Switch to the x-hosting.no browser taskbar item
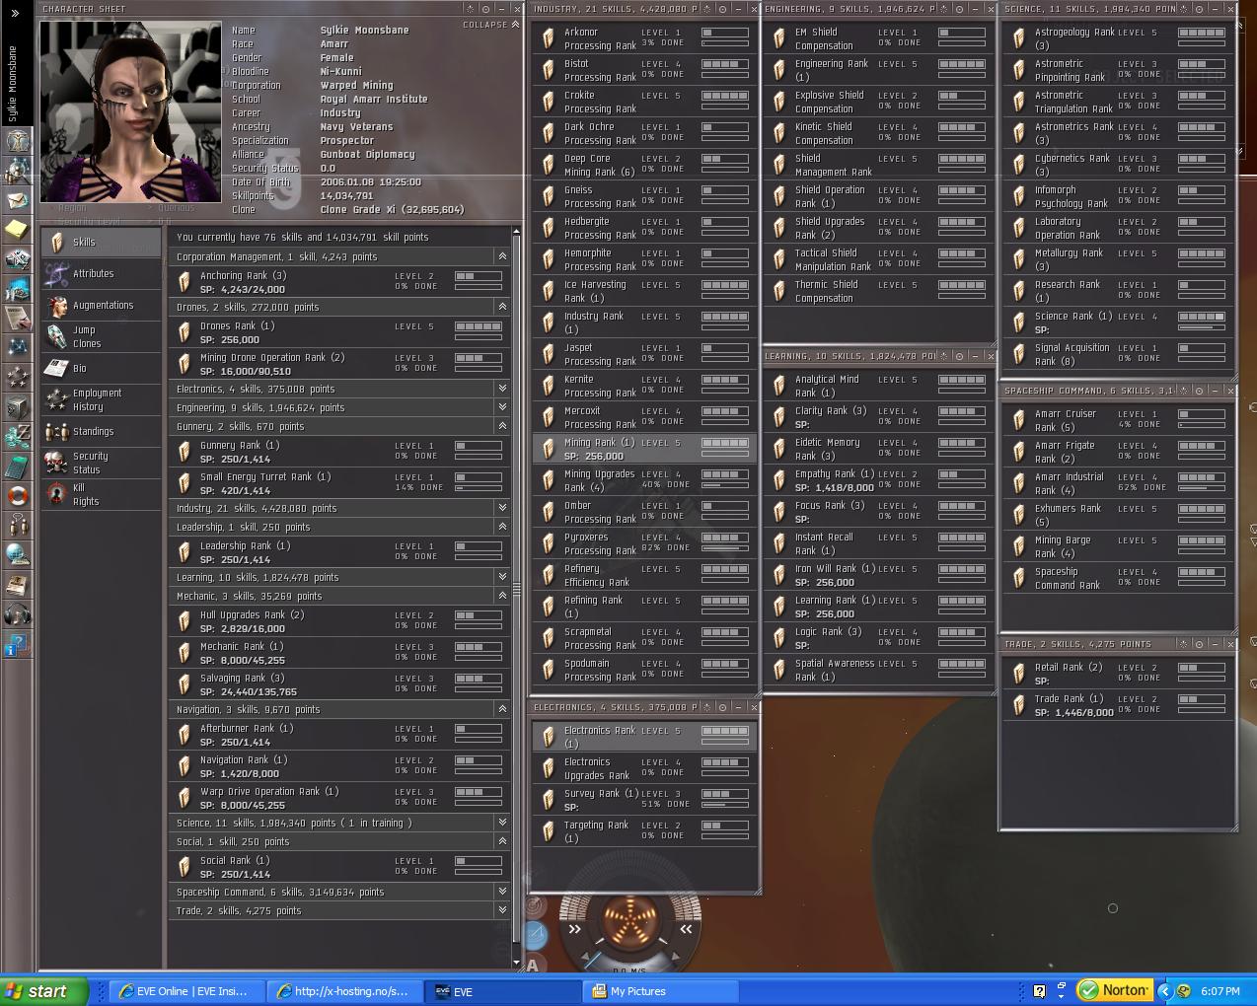1257x1006 pixels. (343, 991)
